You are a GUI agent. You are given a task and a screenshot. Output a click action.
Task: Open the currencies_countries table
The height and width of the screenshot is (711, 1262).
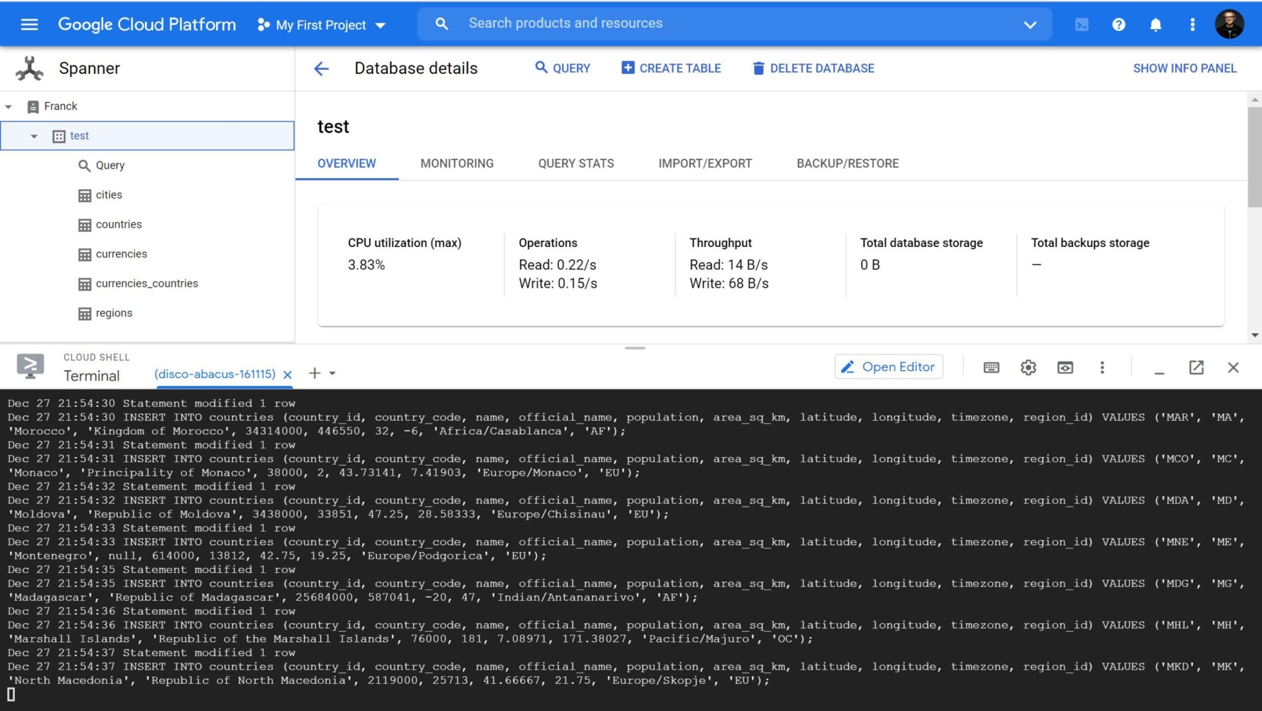coord(147,283)
